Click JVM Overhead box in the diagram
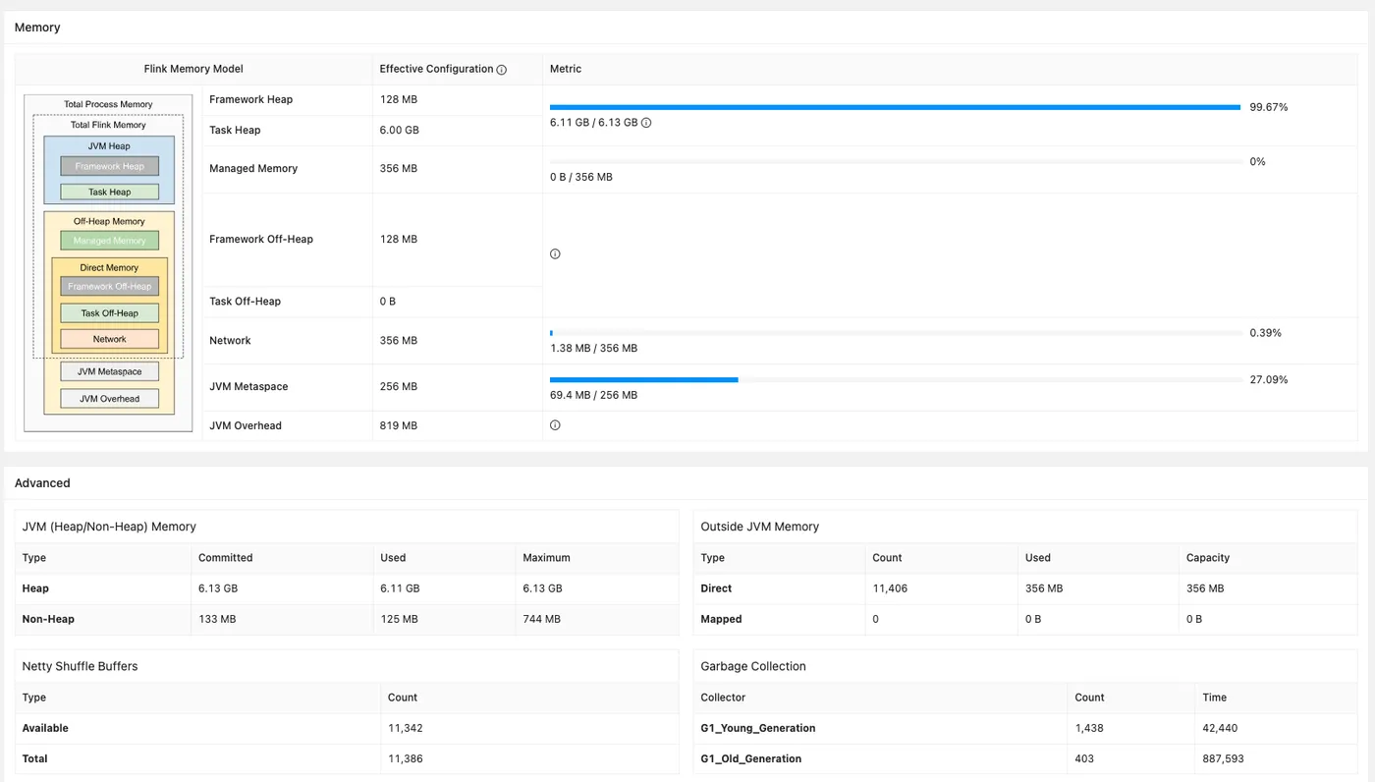 (x=109, y=399)
